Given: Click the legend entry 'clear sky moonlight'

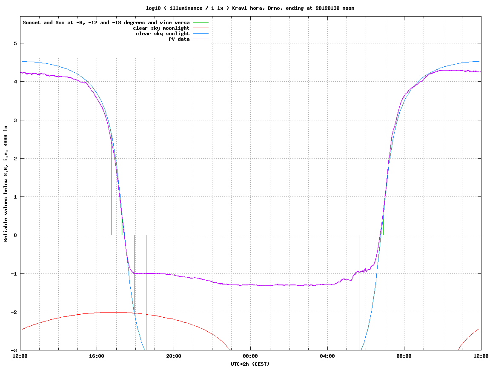Looking at the screenshot, I should [161, 28].
